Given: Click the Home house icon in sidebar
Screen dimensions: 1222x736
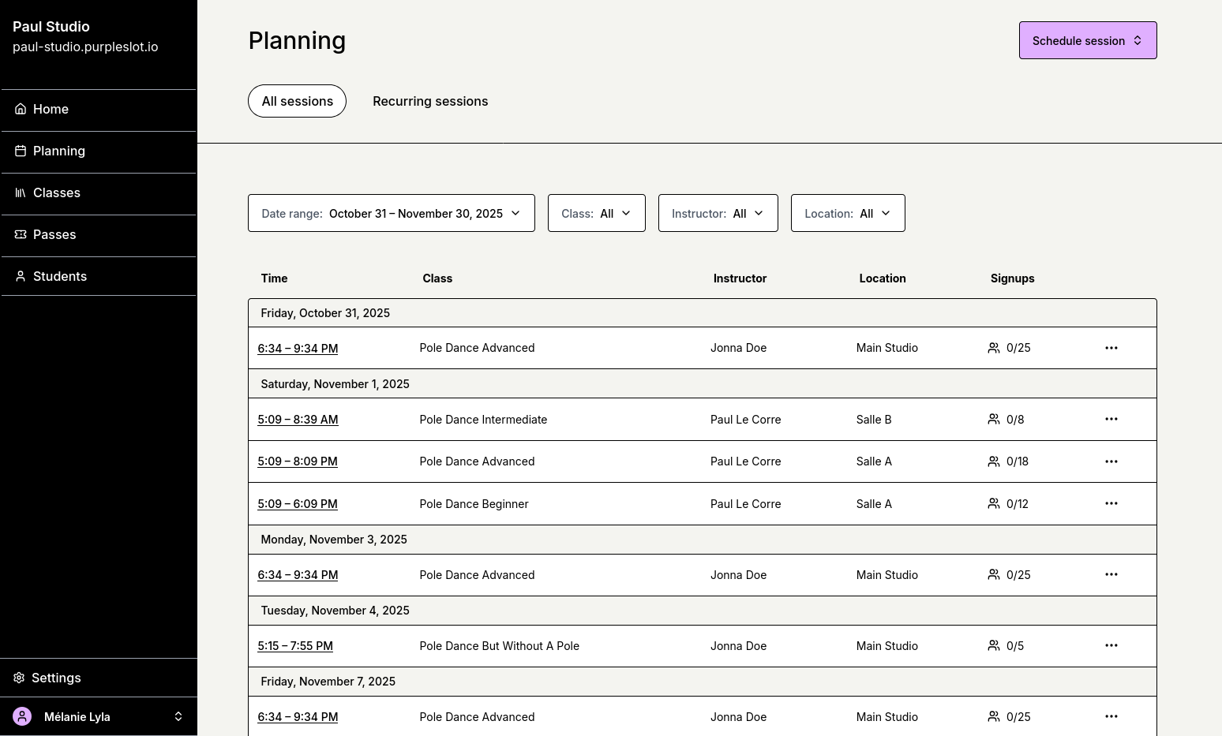Looking at the screenshot, I should pos(21,109).
